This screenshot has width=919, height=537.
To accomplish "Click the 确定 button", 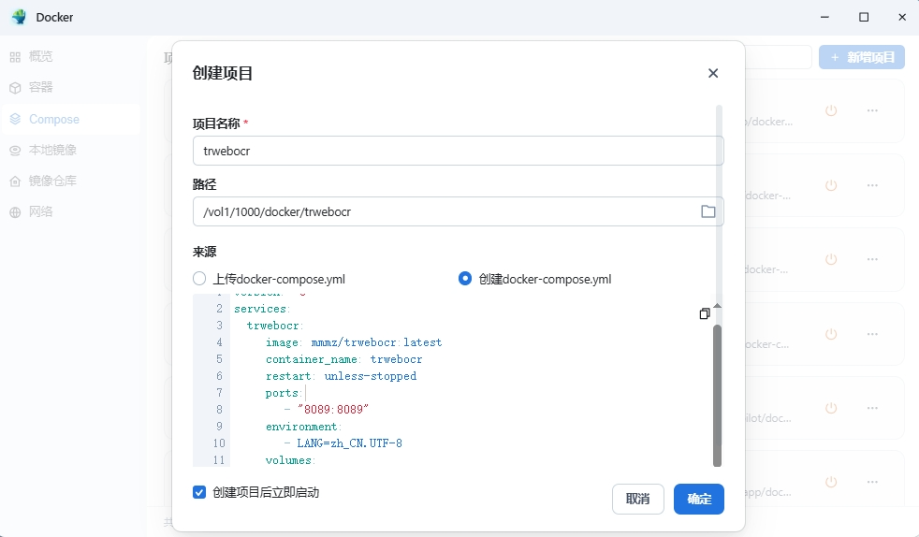I will [699, 499].
